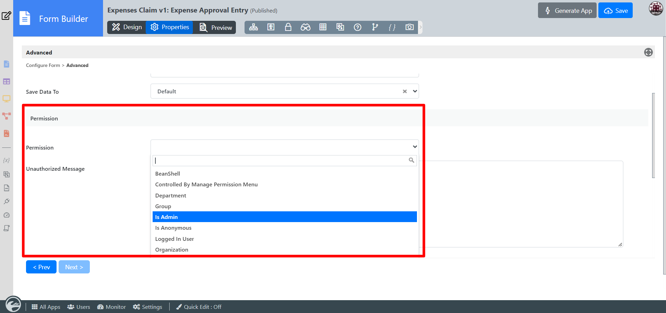Select Is Anonymous permission option

[285, 228]
